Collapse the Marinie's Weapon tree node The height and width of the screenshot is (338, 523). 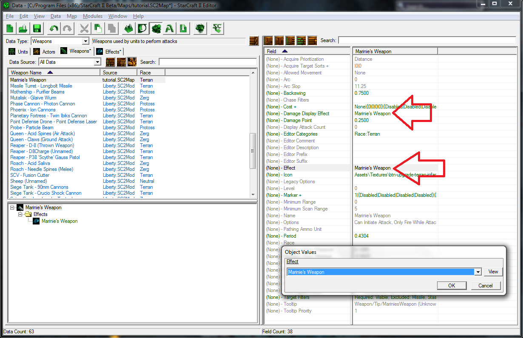pyautogui.click(x=12, y=207)
